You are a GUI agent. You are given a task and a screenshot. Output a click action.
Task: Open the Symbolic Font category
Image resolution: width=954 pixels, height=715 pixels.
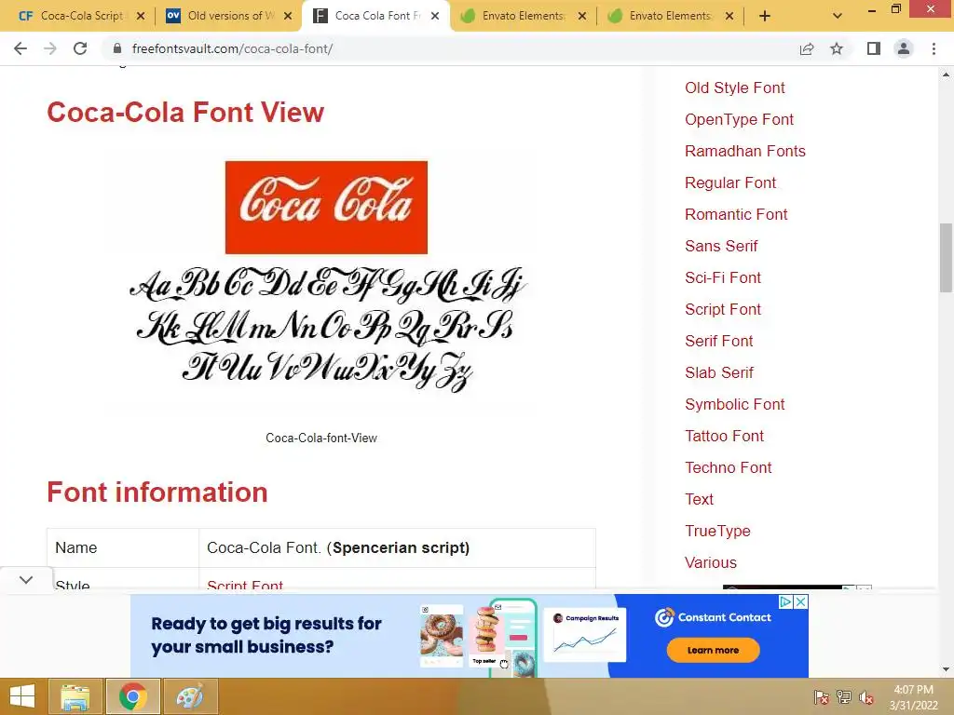[x=734, y=404]
